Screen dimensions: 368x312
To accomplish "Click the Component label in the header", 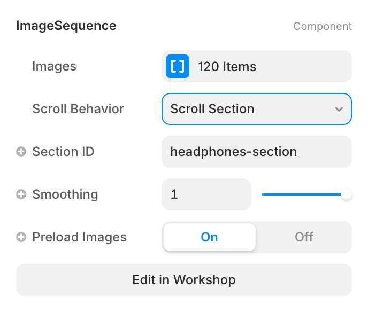I will click(x=322, y=26).
